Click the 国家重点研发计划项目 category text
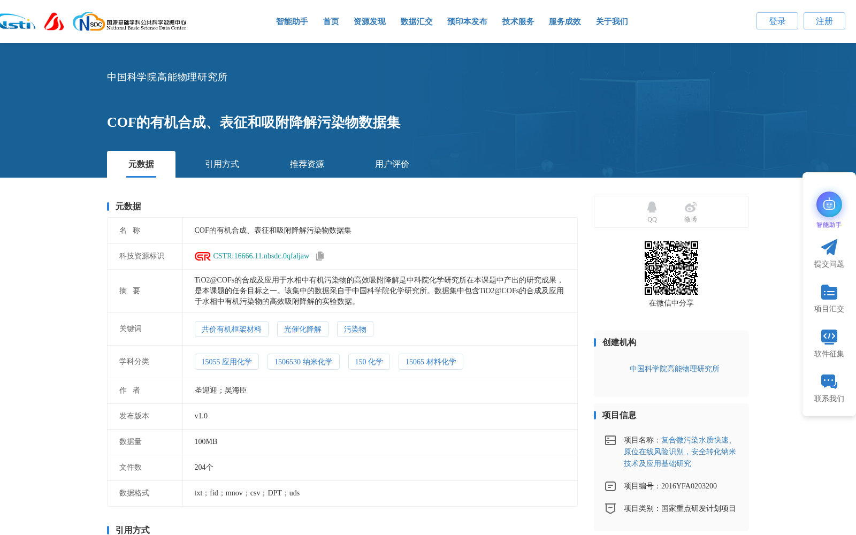The height and width of the screenshot is (535, 856). pyautogui.click(x=698, y=508)
